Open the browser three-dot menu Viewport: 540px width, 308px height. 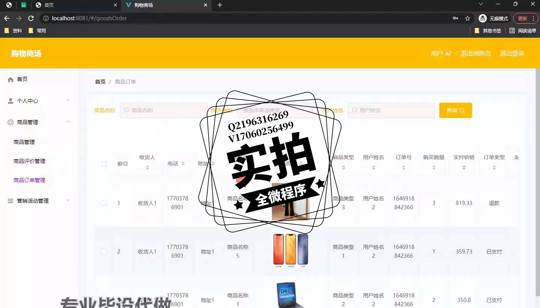(x=533, y=18)
